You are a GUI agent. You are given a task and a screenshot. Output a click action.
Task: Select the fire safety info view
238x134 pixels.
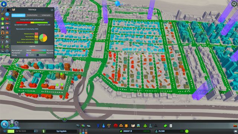pyautogui.click(x=7, y=33)
